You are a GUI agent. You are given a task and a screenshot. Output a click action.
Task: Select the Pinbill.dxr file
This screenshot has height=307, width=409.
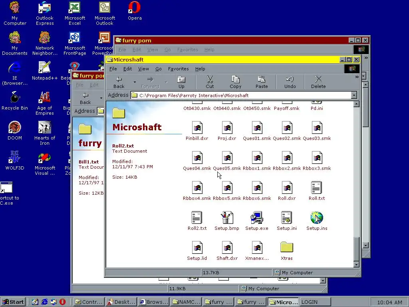197,131
